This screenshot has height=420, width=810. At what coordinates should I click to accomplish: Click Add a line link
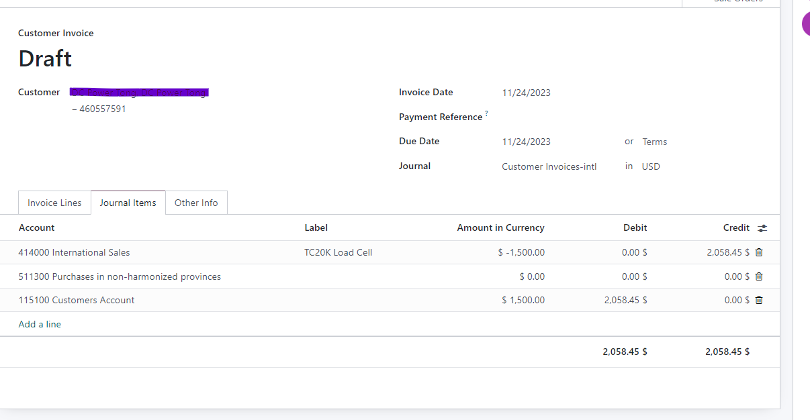coord(40,324)
